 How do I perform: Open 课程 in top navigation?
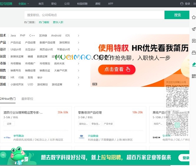click(98, 4)
